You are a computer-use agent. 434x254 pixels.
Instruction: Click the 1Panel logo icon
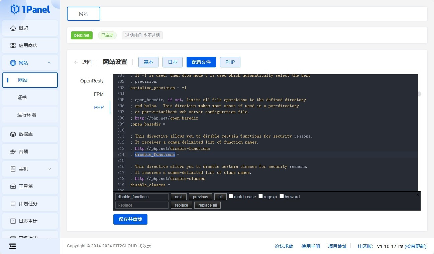point(15,9)
